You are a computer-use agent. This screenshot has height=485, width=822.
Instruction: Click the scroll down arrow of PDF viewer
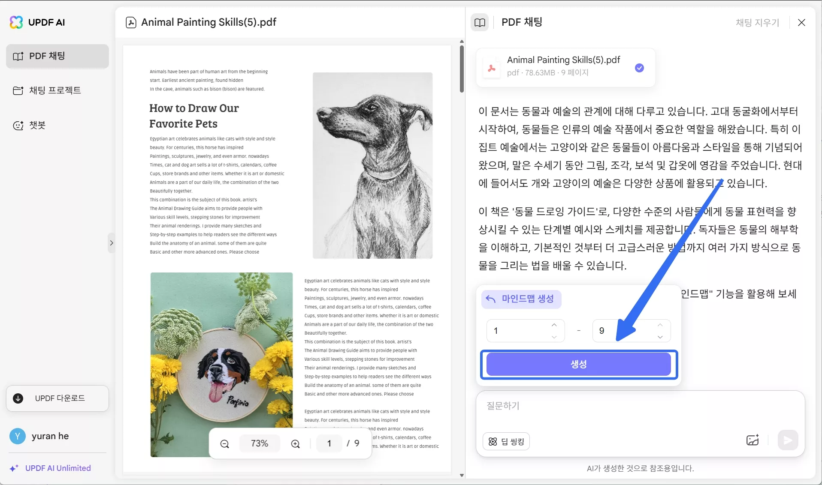coord(462,475)
